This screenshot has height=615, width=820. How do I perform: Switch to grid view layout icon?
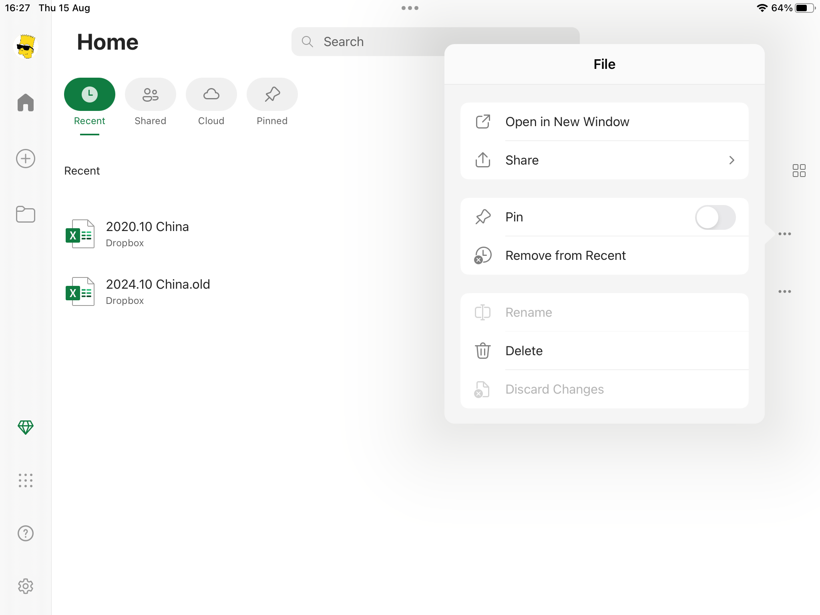pyautogui.click(x=799, y=171)
